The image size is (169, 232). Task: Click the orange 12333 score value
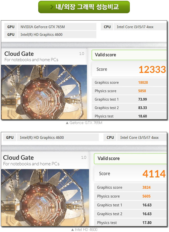[152, 69]
